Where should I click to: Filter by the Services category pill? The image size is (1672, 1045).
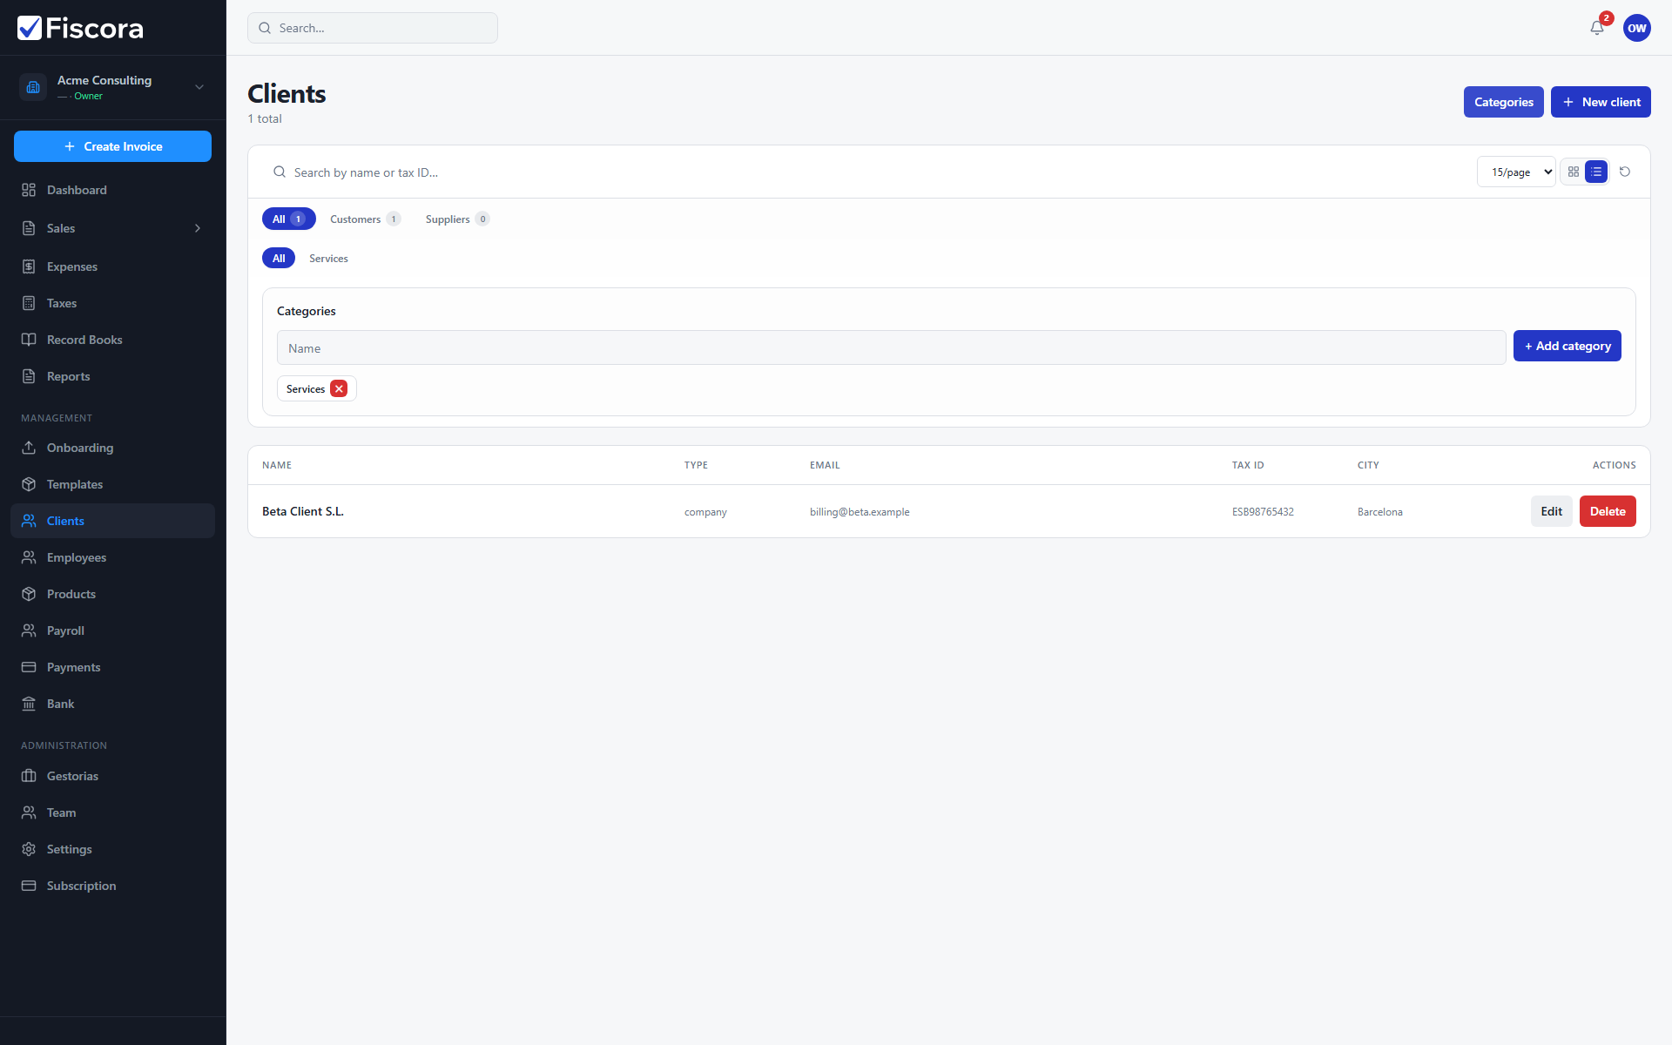coord(328,258)
